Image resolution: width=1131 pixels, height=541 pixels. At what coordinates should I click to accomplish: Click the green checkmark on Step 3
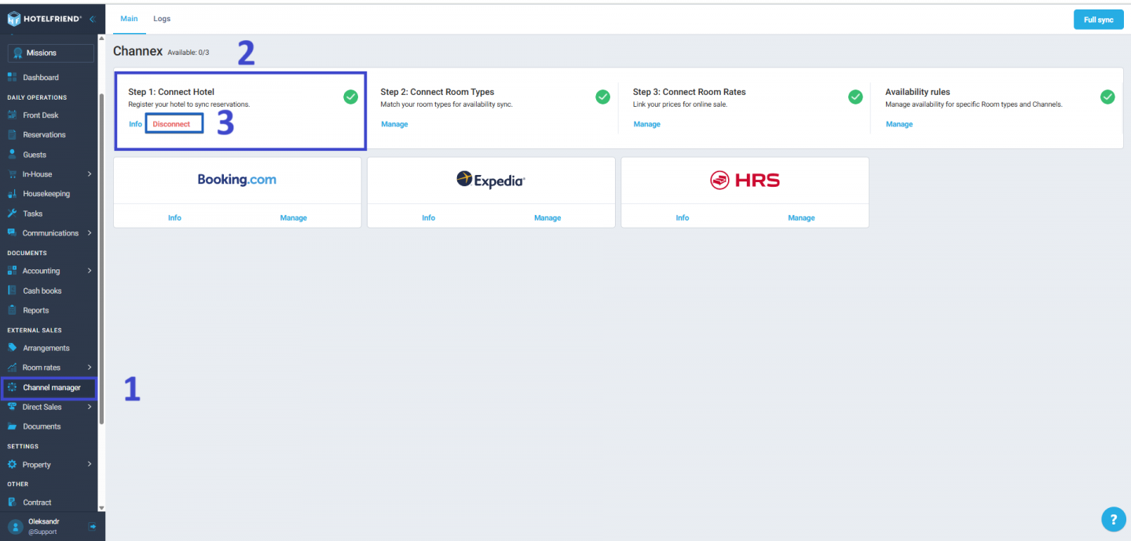(855, 97)
